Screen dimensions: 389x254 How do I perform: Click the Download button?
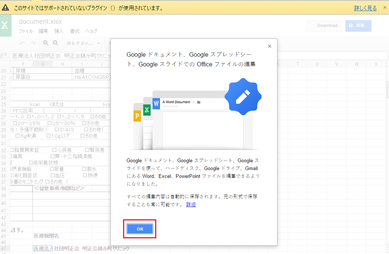pos(324,25)
